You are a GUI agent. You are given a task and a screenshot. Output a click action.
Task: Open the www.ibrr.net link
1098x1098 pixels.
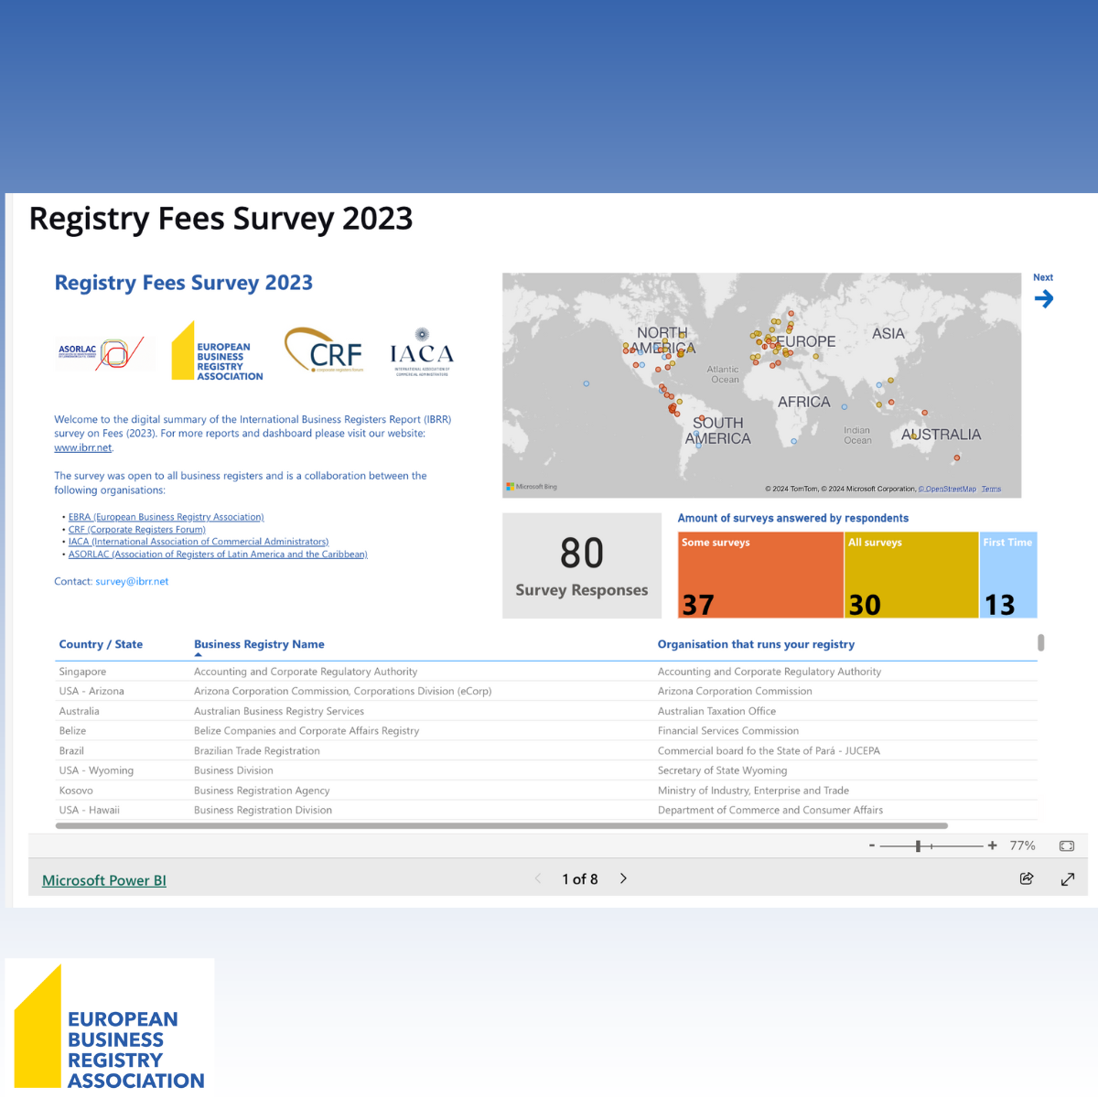[82, 447]
